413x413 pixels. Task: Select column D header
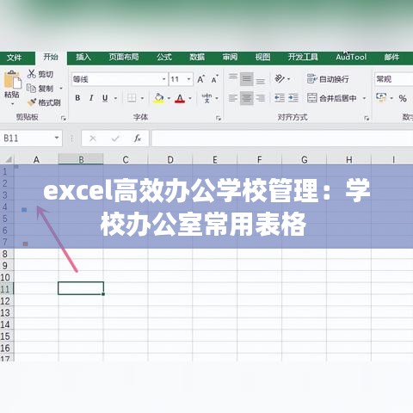pos(170,159)
